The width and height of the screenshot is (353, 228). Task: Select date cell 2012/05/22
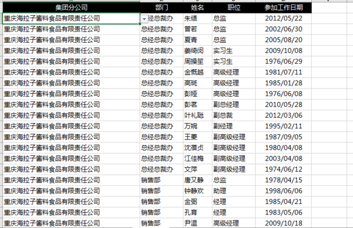tap(284, 18)
